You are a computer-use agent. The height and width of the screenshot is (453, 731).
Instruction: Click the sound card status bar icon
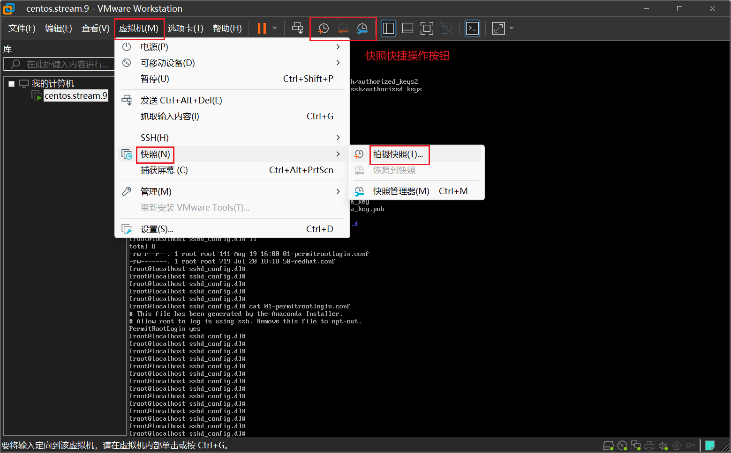tap(663, 446)
